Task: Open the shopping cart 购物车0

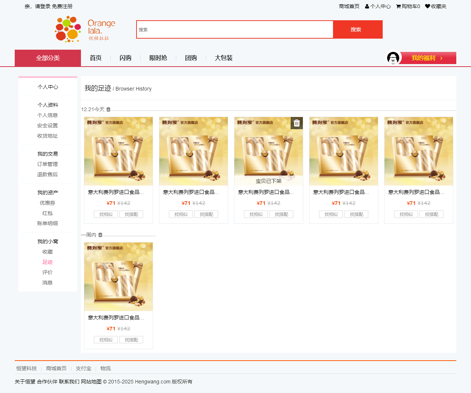Action: point(408,6)
